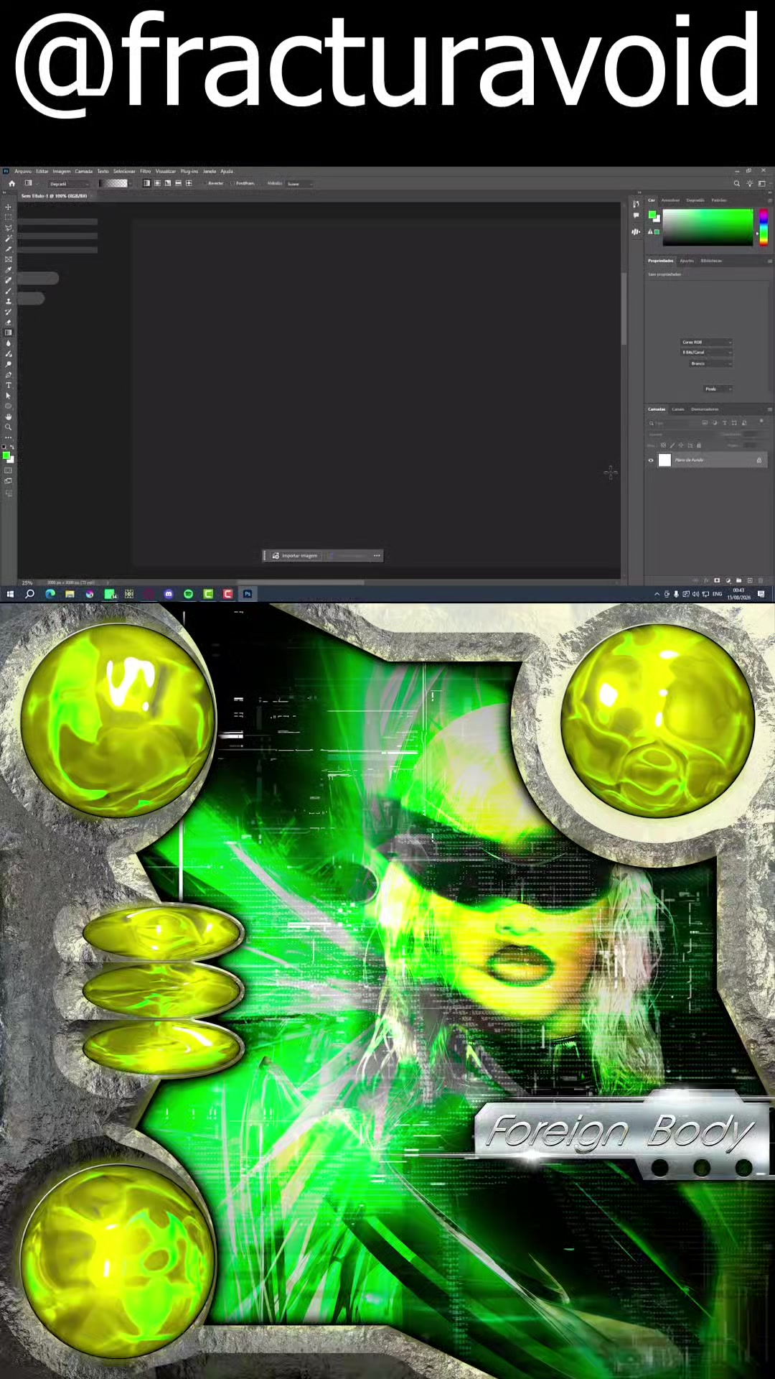This screenshot has width=775, height=1379.
Task: Open the search icon at top right
Action: [736, 183]
